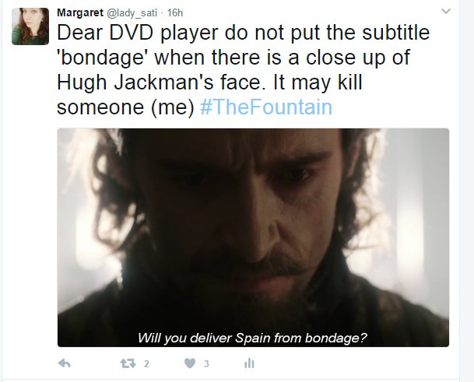474x382 pixels.
Task: Enlarge the attached movie still image
Action: [253, 237]
